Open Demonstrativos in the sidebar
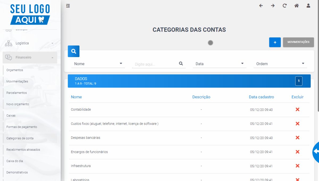319x181 pixels. [x=17, y=173]
